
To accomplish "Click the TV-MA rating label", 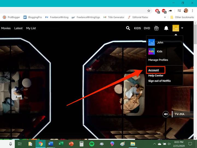I will pyautogui.click(x=179, y=114).
